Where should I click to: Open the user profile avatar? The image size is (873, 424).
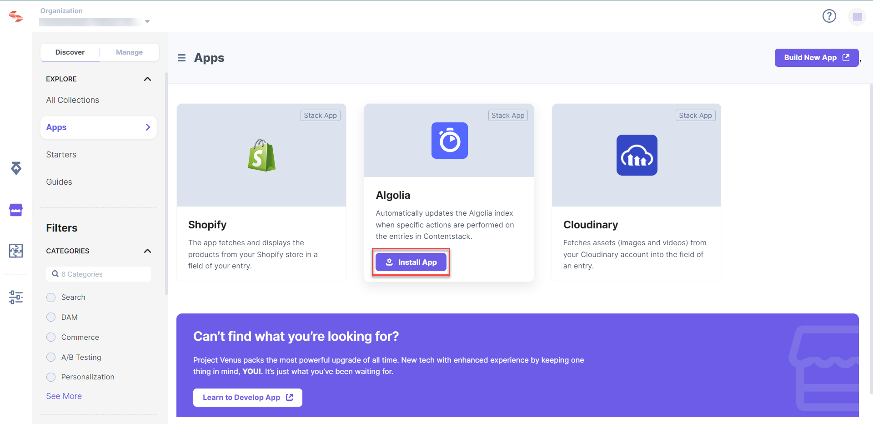(857, 17)
